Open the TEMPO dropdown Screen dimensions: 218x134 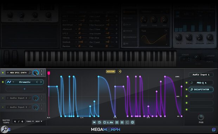(30, 121)
